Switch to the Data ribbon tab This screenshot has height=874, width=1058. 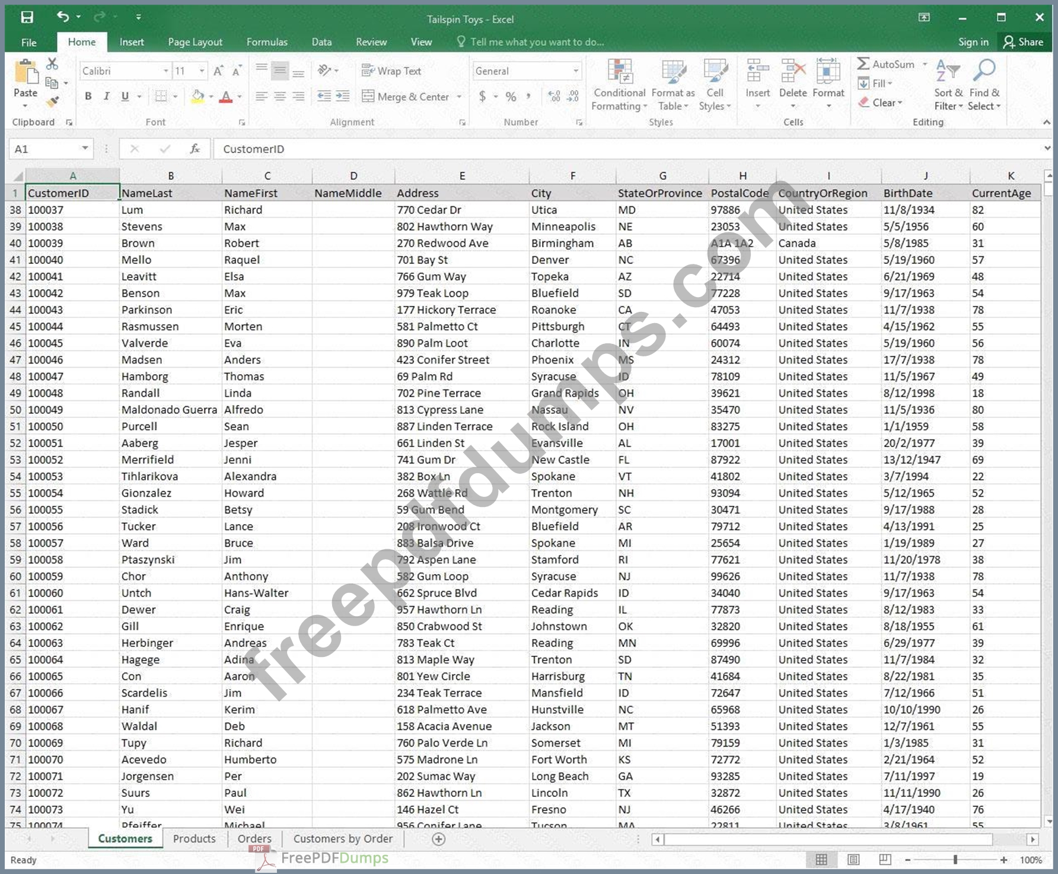click(321, 42)
